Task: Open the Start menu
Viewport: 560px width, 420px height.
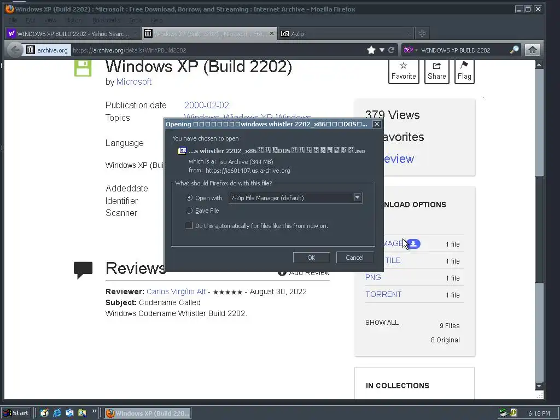Action: coord(17,413)
